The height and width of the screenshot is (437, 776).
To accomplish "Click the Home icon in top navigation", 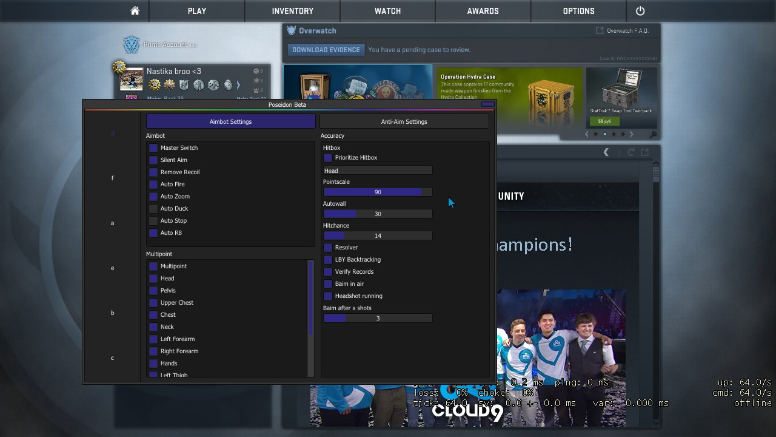I will click(135, 11).
